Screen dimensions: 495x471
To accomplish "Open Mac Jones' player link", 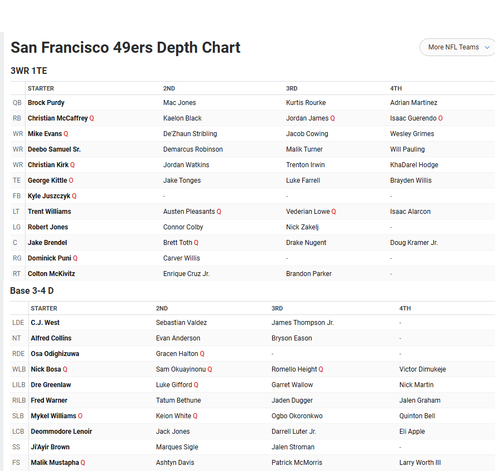I will click(179, 103).
